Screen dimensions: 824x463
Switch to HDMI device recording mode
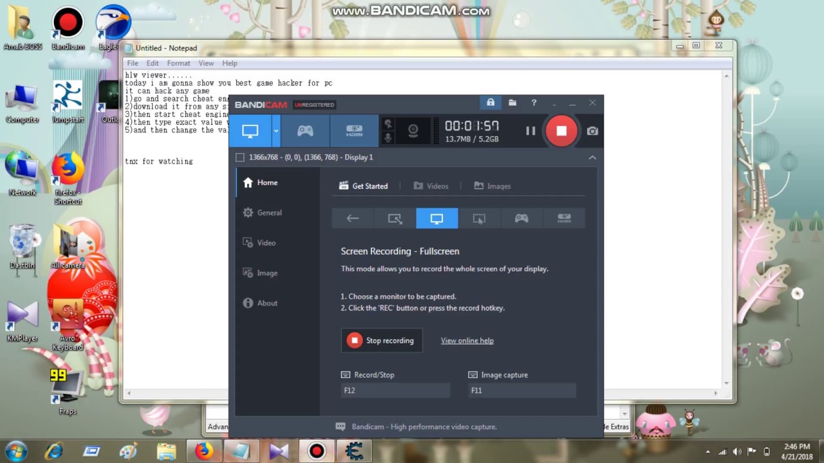[x=354, y=131]
